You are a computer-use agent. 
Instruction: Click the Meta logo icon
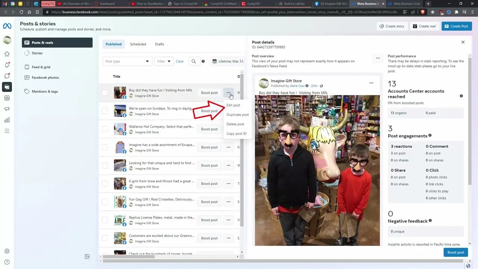coord(7,26)
